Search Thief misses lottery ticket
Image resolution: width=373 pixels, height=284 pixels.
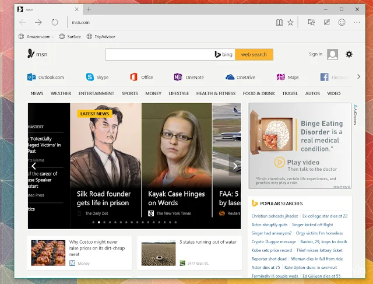tap(319, 250)
